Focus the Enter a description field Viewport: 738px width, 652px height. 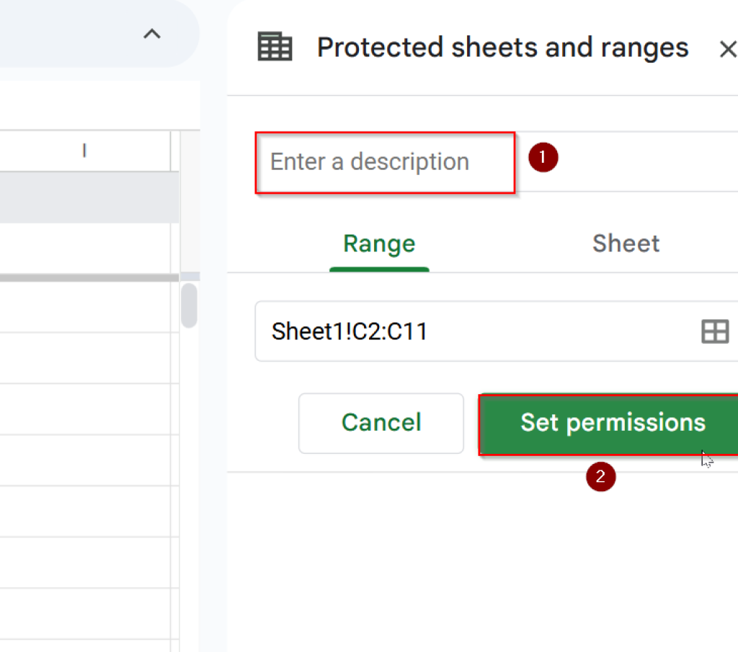point(385,162)
